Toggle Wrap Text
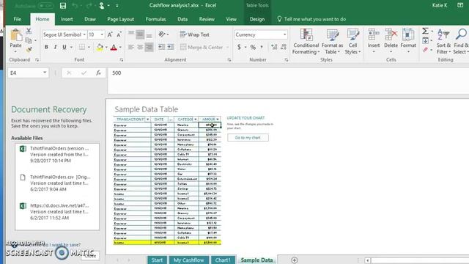This screenshot has height=264, width=469. pos(194,34)
